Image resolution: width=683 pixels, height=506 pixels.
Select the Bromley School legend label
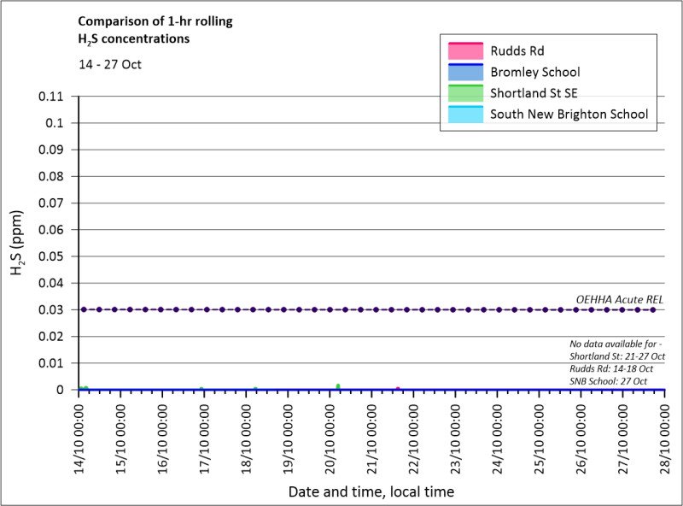point(534,72)
